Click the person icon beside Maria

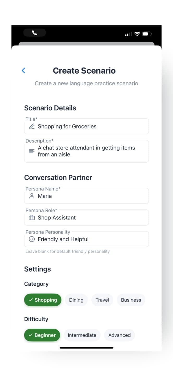[32, 196]
